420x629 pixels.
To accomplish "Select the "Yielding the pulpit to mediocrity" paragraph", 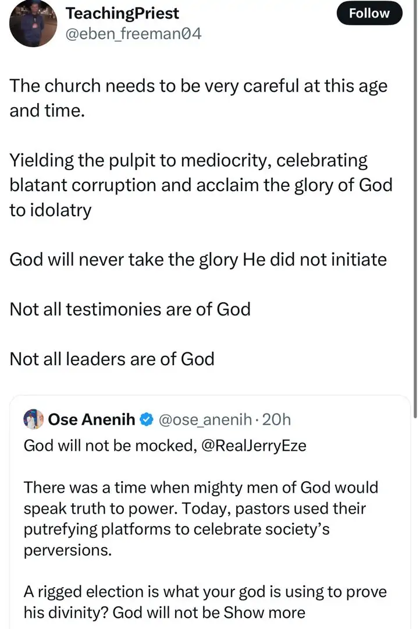I will coord(201,185).
